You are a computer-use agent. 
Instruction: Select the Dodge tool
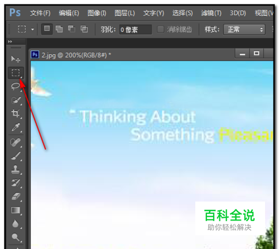[16, 237]
